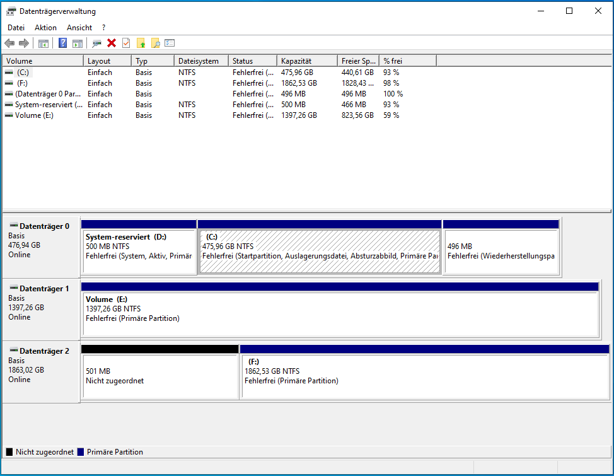
Task: Sort by the Volume column header
Action: point(43,61)
